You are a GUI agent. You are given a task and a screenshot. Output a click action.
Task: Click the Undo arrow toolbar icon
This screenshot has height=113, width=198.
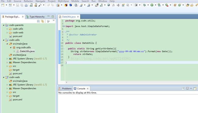pos(48,5)
